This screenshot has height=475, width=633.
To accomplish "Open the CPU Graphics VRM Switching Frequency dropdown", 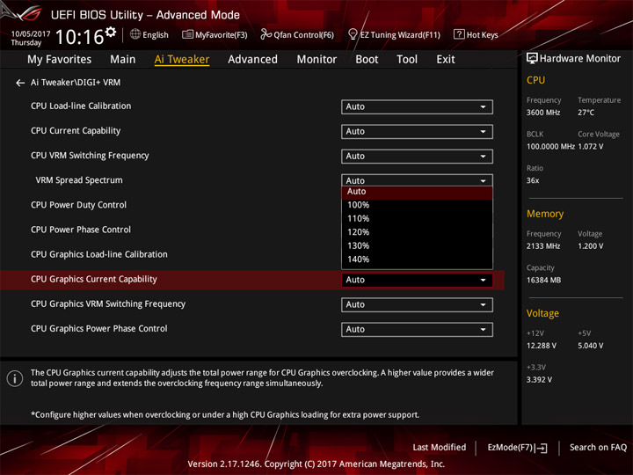I will point(417,304).
